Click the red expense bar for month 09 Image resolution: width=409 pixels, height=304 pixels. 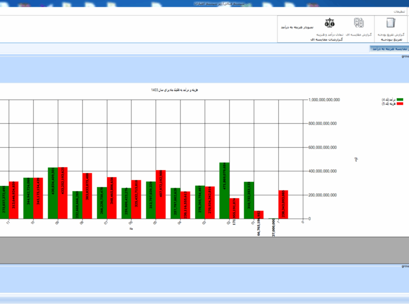point(63,193)
